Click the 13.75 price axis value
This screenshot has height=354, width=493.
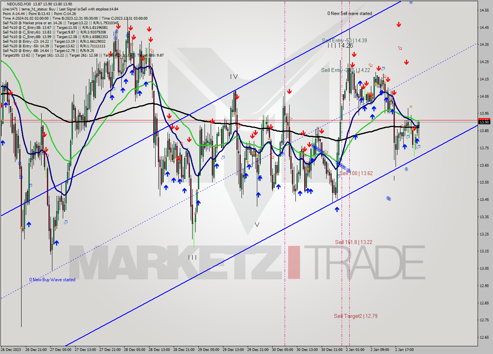click(485, 148)
